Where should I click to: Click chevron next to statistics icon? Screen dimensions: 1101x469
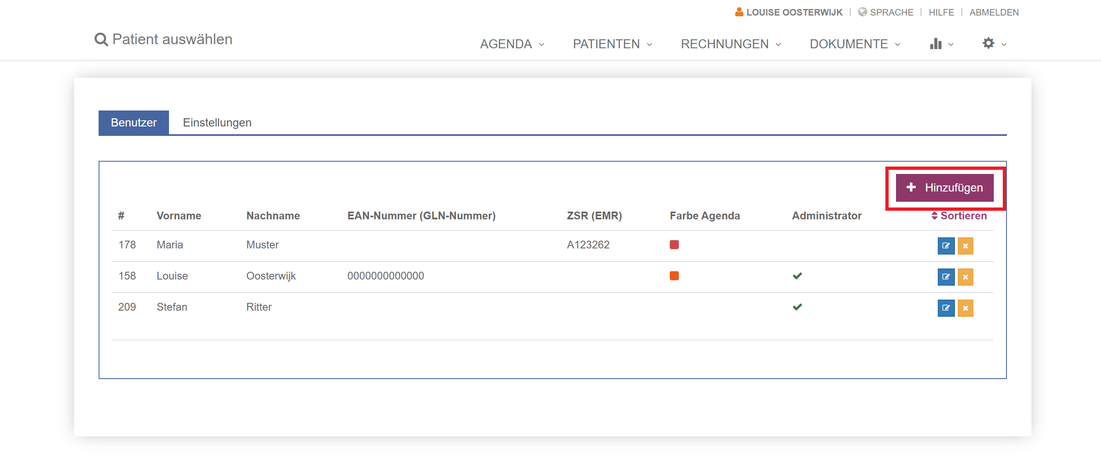[950, 45]
